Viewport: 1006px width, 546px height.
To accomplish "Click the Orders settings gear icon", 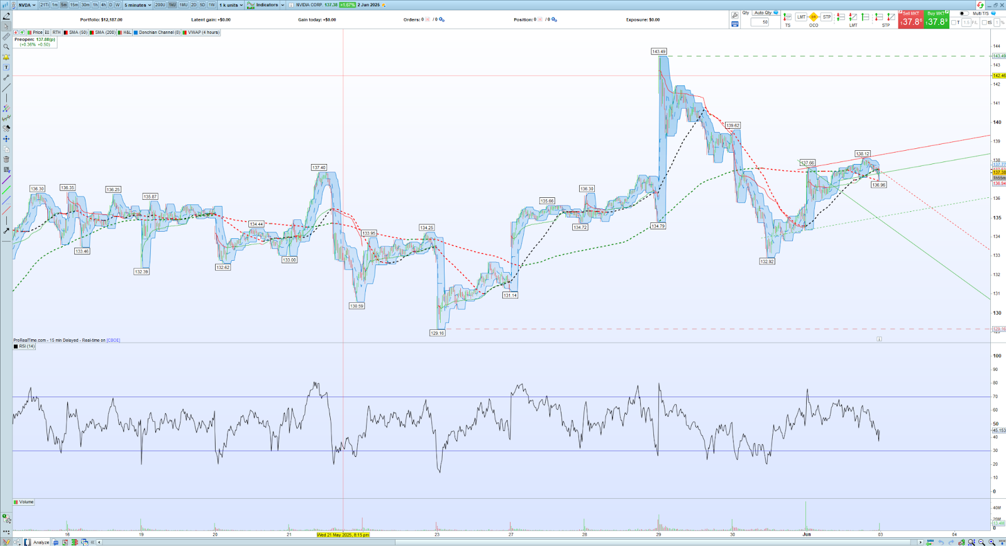I will click(x=442, y=19).
